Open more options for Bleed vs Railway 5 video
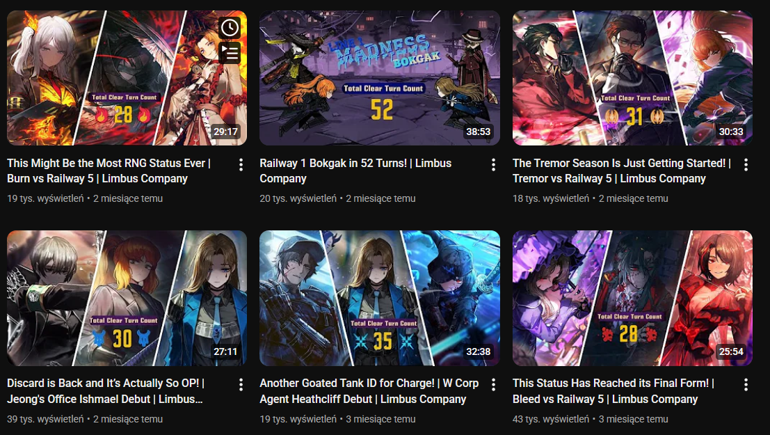Viewport: 770px width, 435px height. (746, 385)
